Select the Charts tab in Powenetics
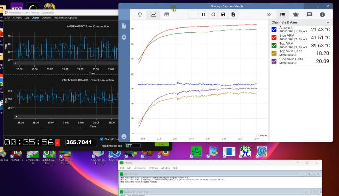The height and width of the screenshot is (196, 339). (x=35, y=18)
